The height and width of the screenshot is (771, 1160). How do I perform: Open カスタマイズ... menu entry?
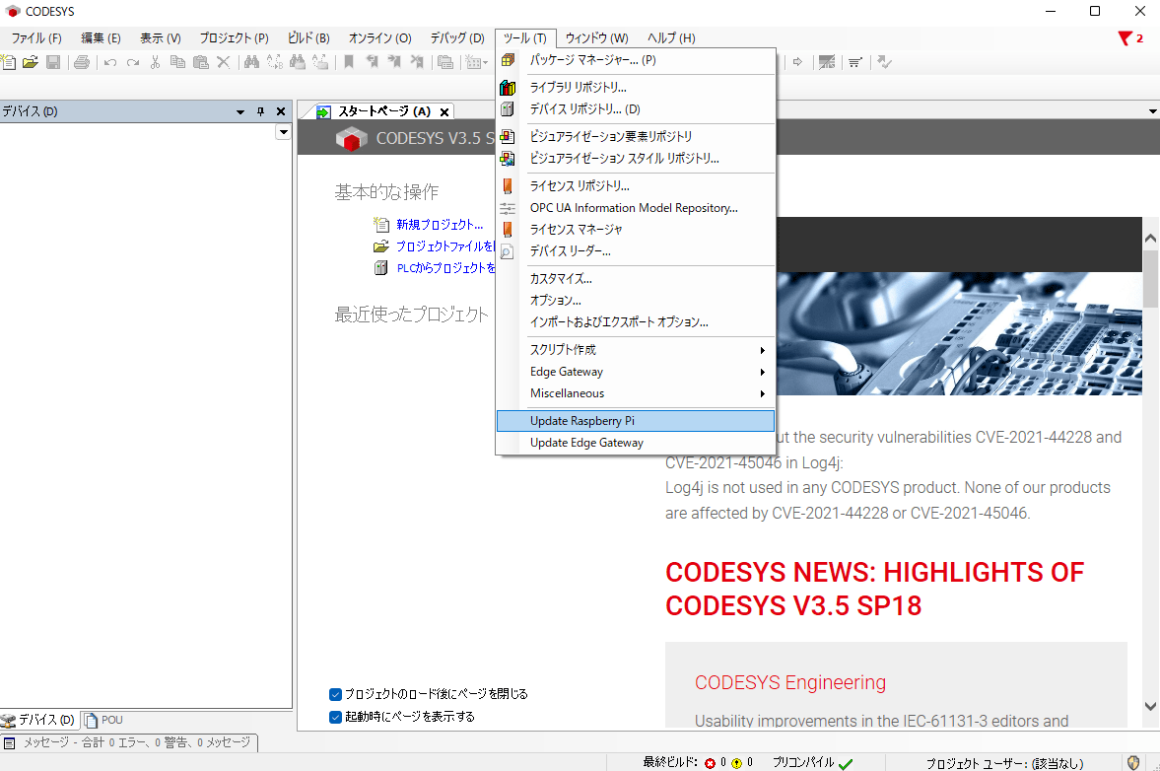click(x=636, y=279)
